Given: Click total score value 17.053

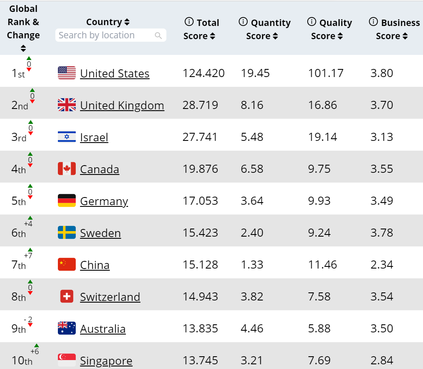Looking at the screenshot, I should click(200, 201).
